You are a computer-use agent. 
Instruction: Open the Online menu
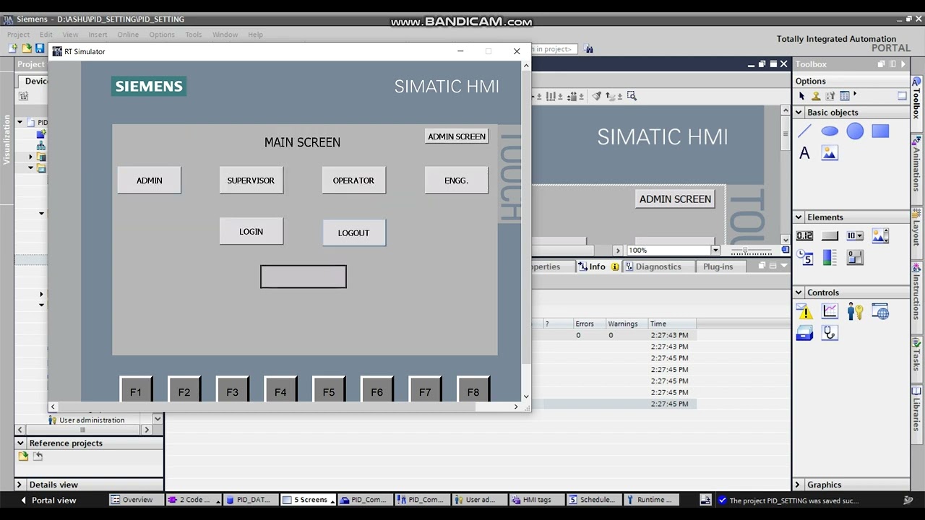click(x=128, y=35)
